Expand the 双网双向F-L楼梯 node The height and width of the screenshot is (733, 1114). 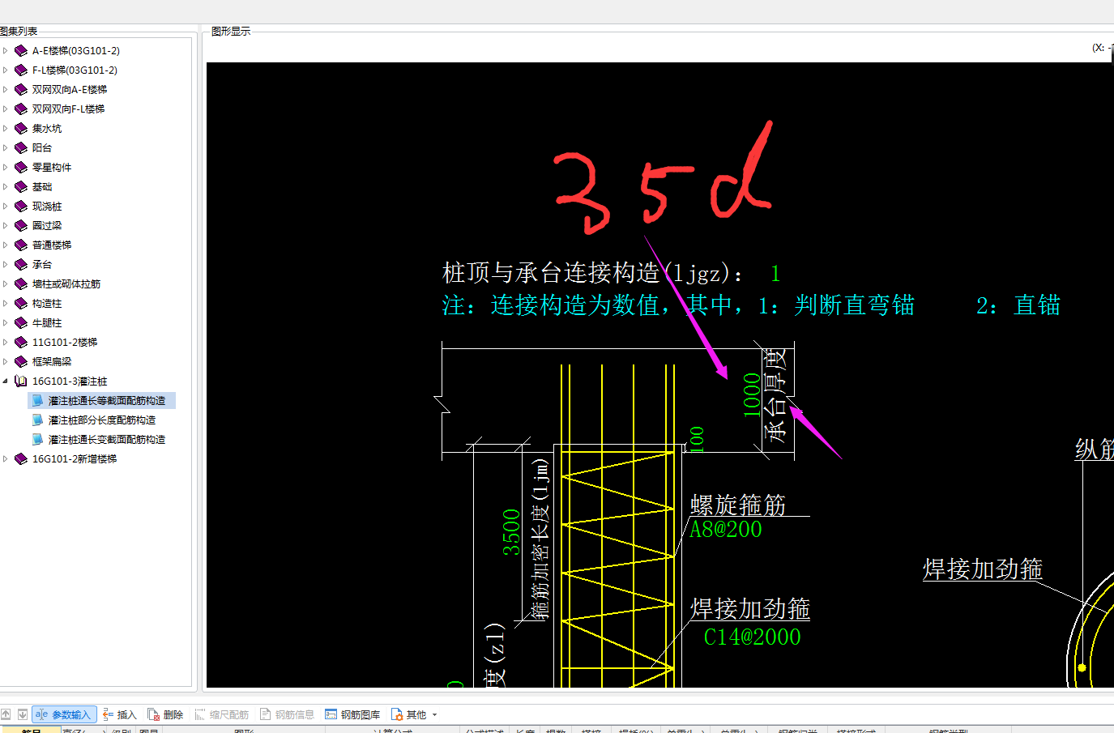6,109
